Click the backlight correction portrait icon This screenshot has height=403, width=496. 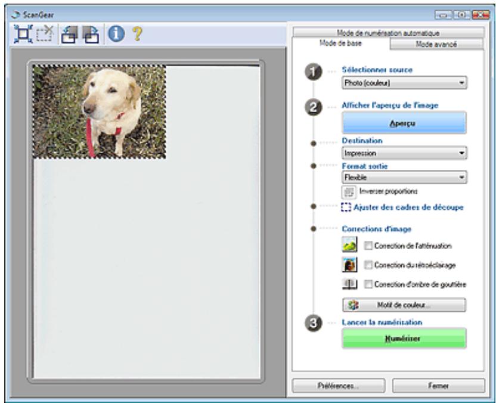350,265
